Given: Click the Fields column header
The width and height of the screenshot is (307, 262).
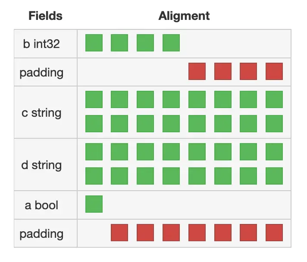Looking at the screenshot, I should pyautogui.click(x=45, y=16).
